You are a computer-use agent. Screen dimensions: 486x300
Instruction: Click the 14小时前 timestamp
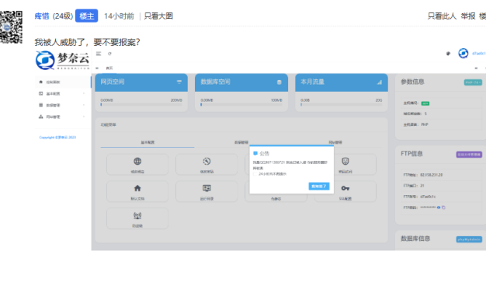pyautogui.click(x=119, y=16)
